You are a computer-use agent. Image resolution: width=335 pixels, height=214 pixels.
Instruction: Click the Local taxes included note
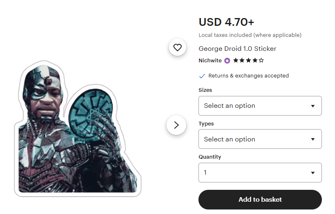click(250, 35)
